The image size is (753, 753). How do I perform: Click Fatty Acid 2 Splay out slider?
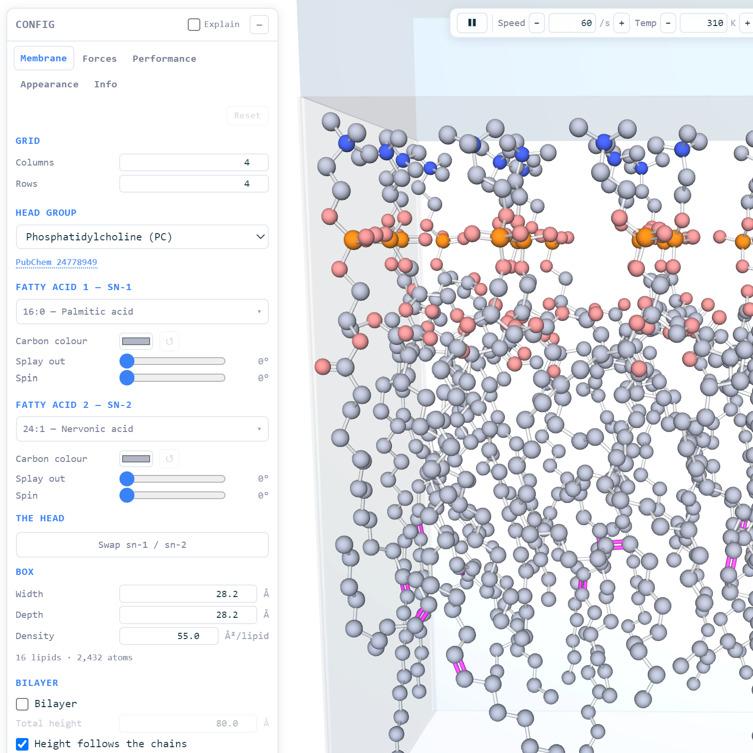(173, 479)
